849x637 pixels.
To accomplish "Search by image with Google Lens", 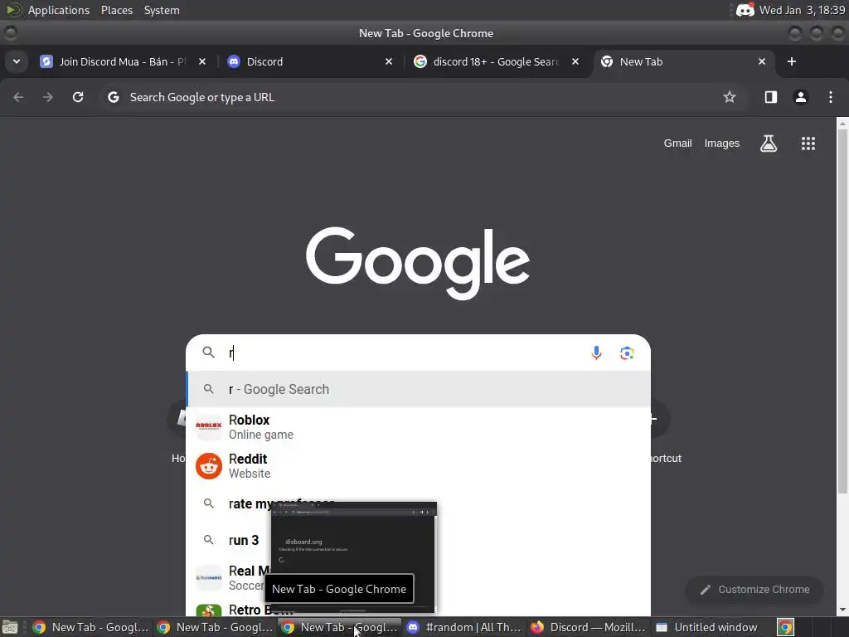I will tap(627, 353).
